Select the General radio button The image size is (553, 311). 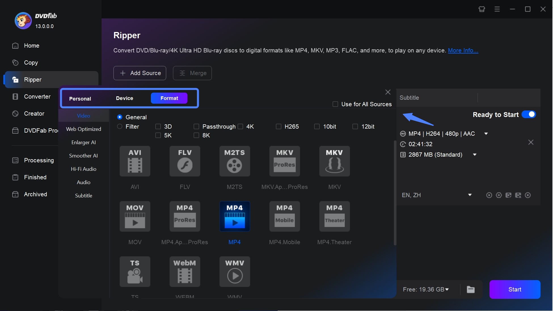pos(120,117)
